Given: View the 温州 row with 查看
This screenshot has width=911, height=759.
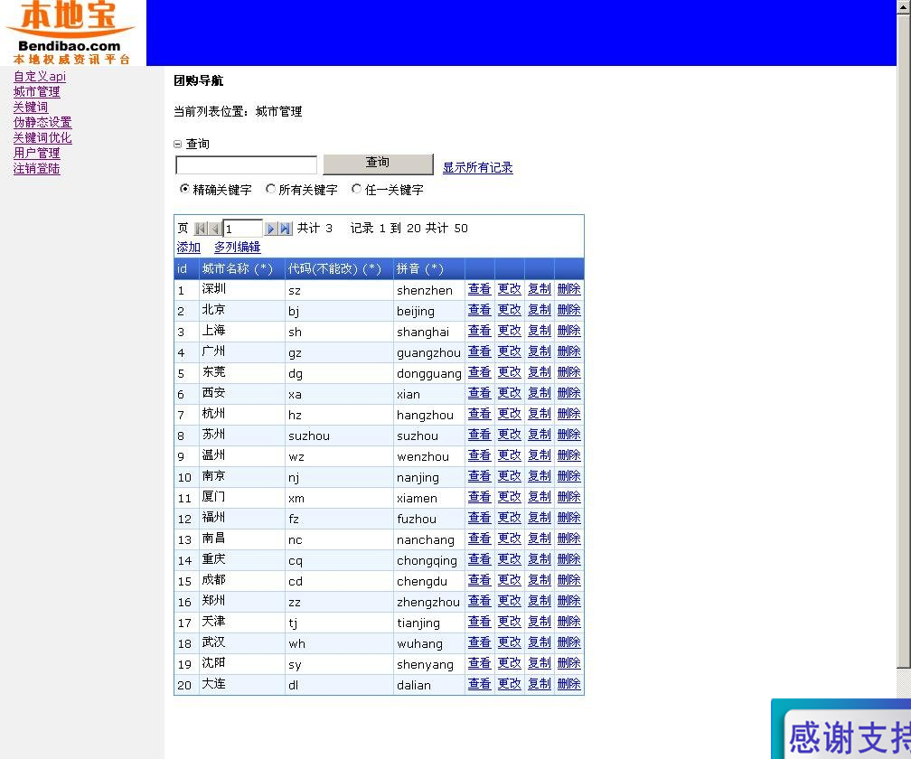Looking at the screenshot, I should click(x=479, y=455).
